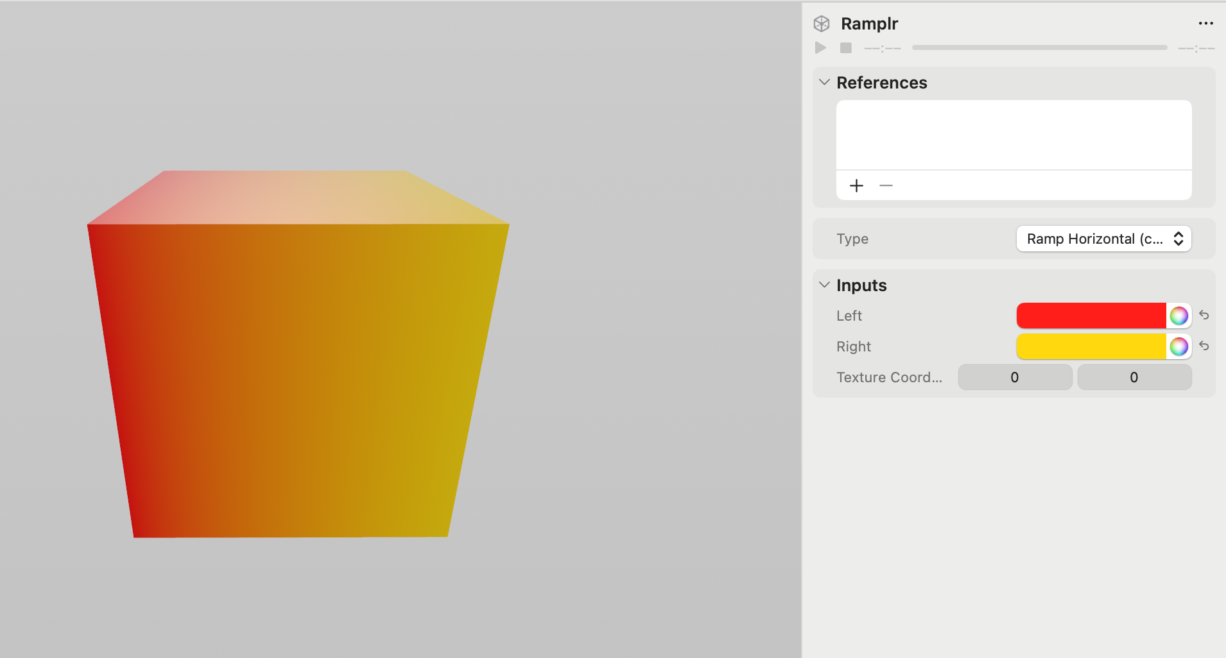This screenshot has width=1226, height=658.
Task: Open the Type dropdown showing Ramp Horizontal
Action: [1103, 239]
